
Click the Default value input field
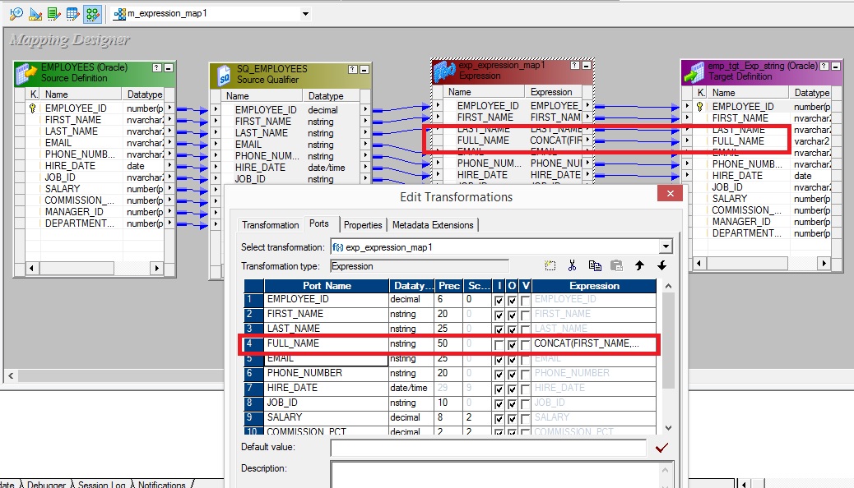click(x=488, y=448)
